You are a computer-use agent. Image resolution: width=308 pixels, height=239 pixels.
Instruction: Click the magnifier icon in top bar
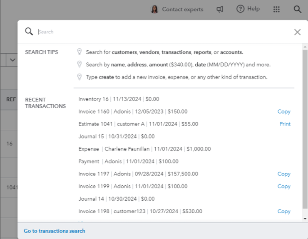[x=297, y=9]
